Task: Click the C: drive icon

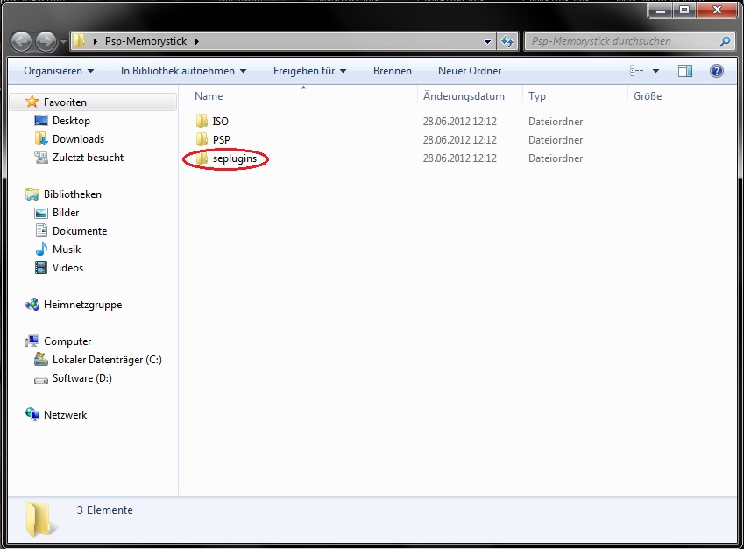Action: point(41,359)
